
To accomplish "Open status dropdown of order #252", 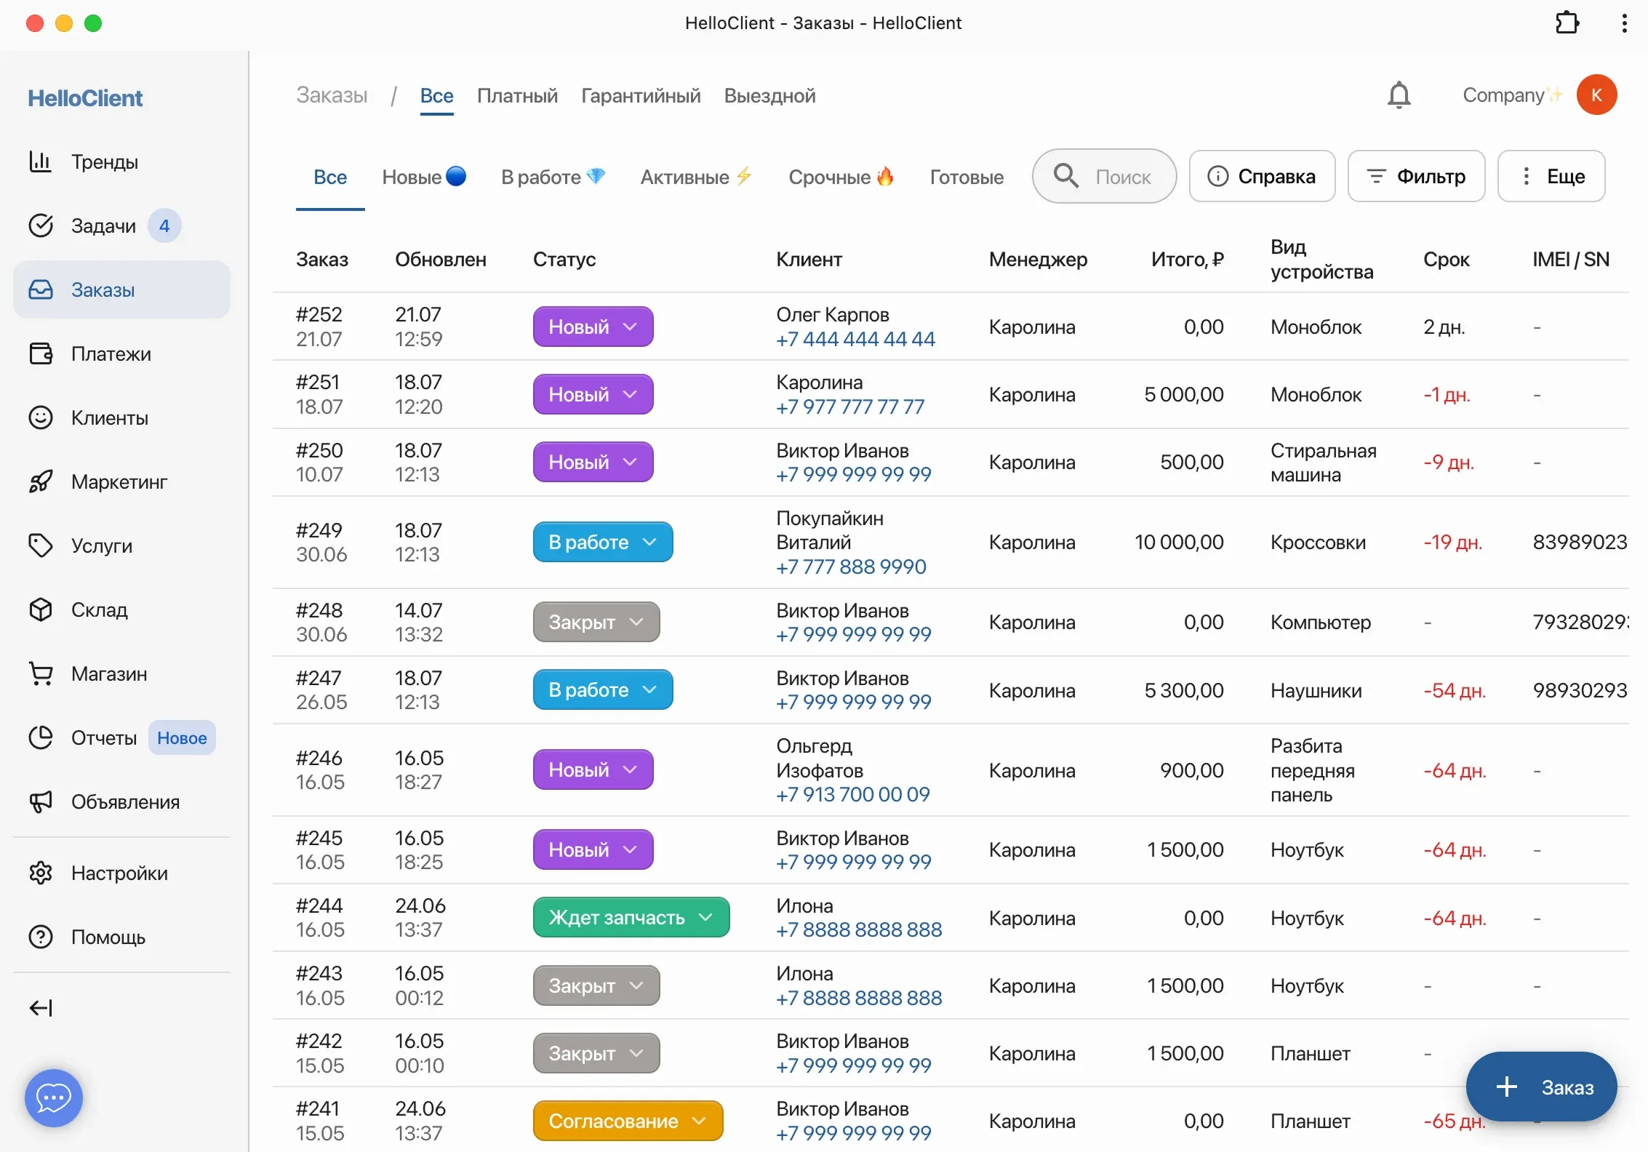I will coord(593,327).
